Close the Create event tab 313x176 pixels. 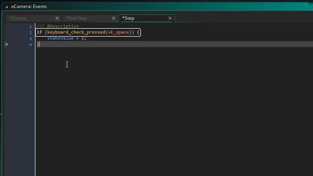(57, 18)
